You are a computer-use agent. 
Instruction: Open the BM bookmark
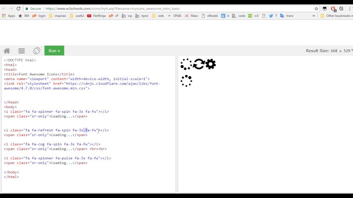24,16
